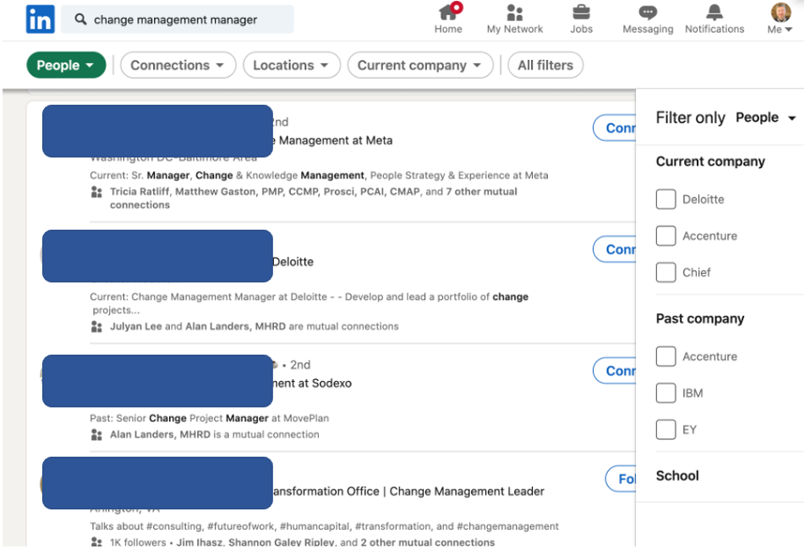The height and width of the screenshot is (549, 805).
Task: Expand the Locations filter dropdown
Action: pos(291,65)
